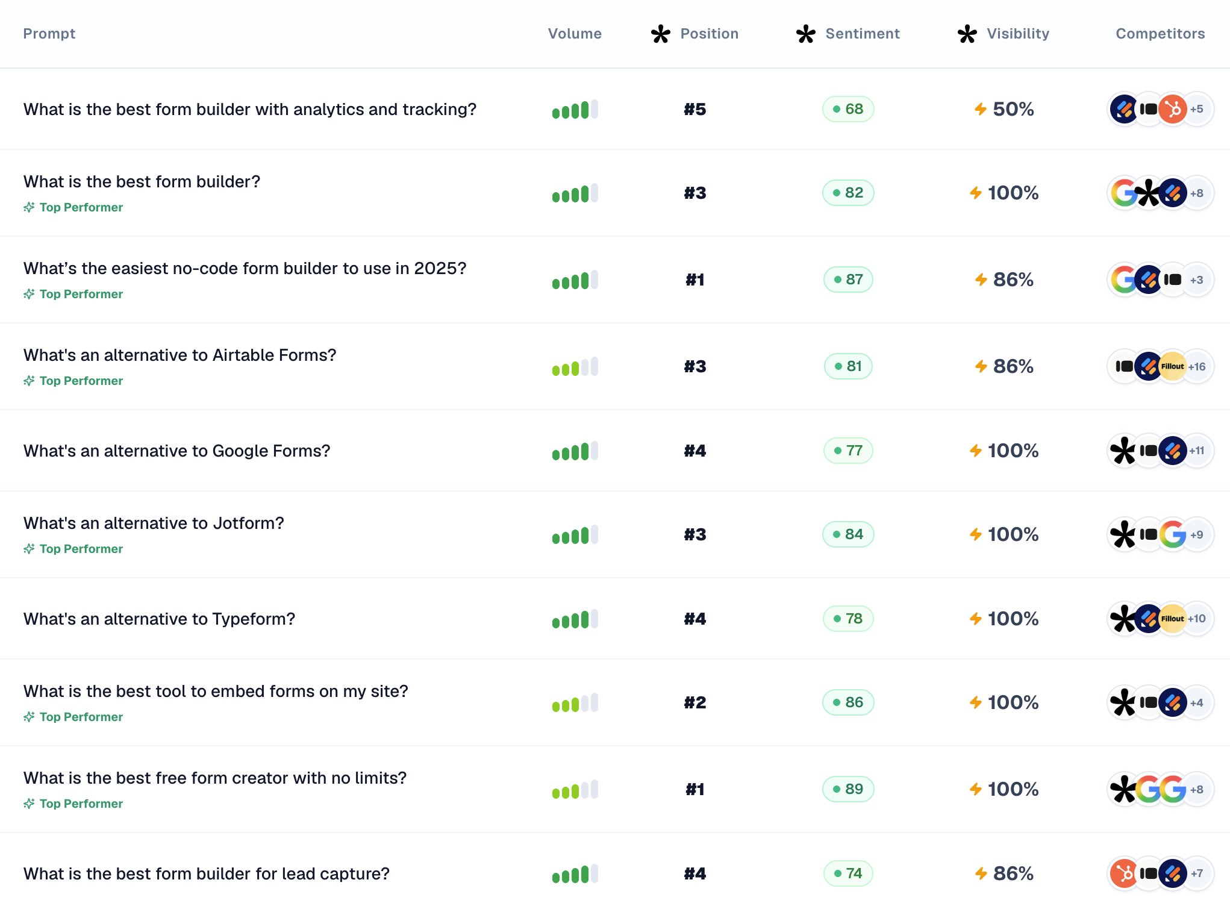Click the Prompt column header
Viewport: 1230px width, 912px height.
coord(49,34)
